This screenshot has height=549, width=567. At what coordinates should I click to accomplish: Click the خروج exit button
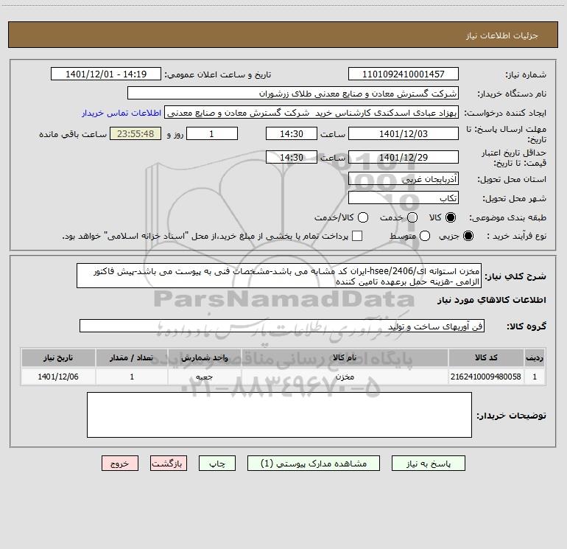click(x=120, y=464)
